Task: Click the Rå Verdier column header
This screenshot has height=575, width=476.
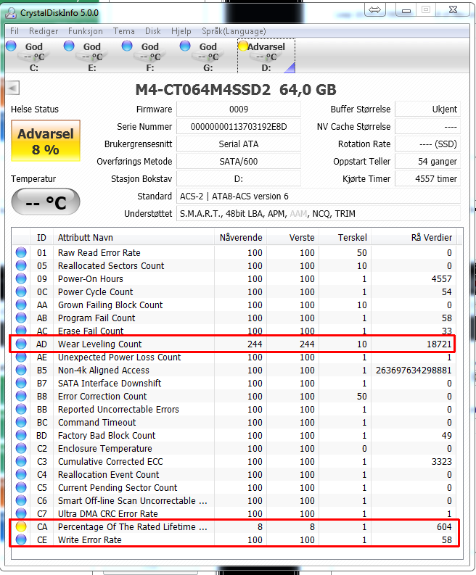Action: 414,238
